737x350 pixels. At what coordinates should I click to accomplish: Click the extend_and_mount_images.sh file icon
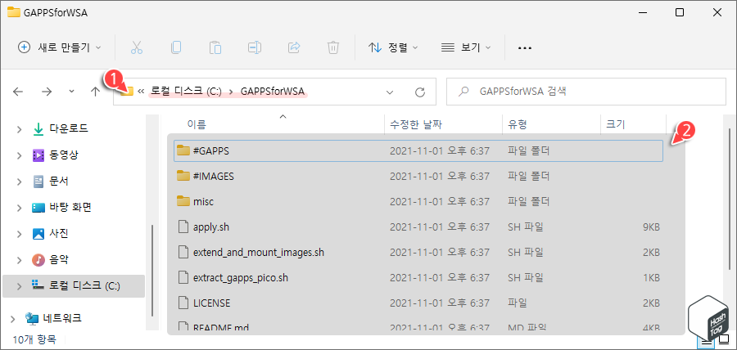pos(183,253)
